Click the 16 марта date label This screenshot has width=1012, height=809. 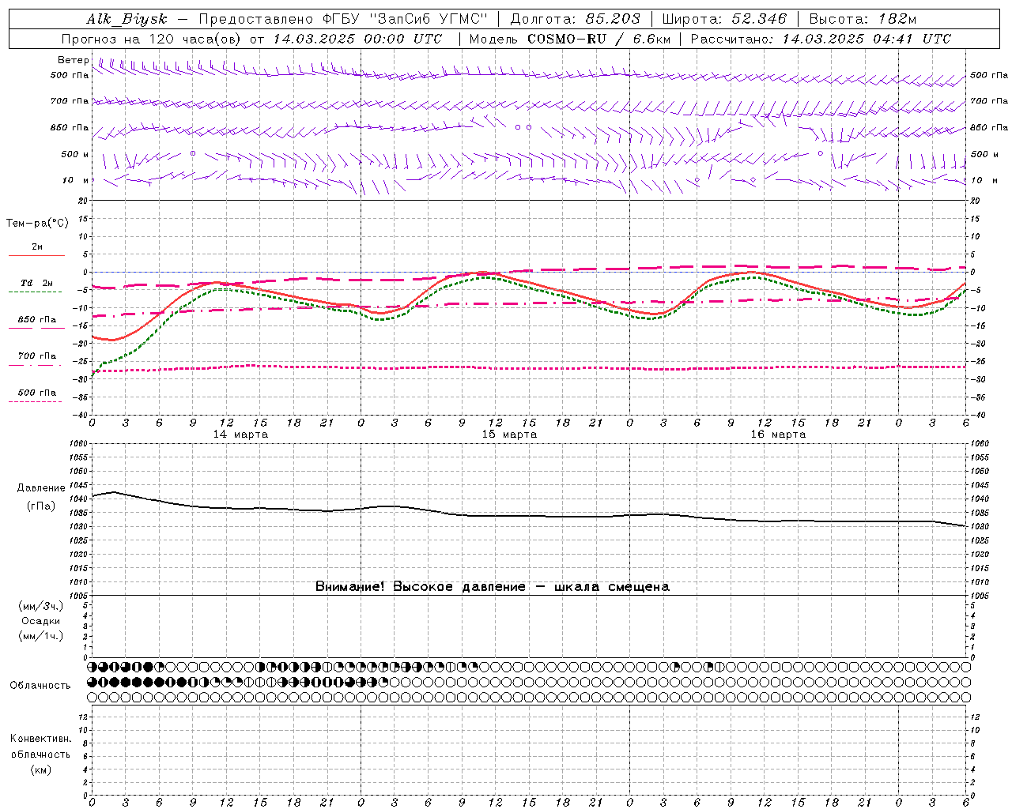coord(778,435)
